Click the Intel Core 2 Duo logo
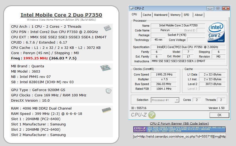The height and width of the screenshot is (146, 236). 216,32
